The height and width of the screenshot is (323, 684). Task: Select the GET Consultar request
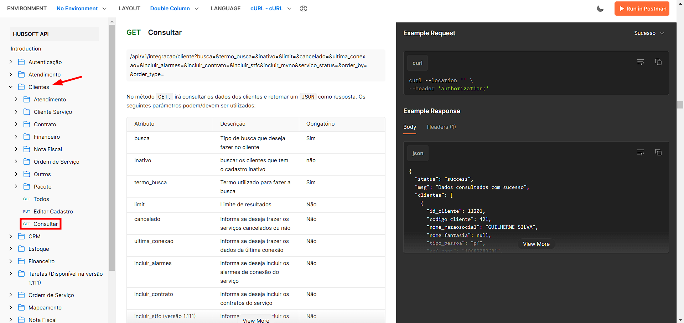pyautogui.click(x=41, y=224)
